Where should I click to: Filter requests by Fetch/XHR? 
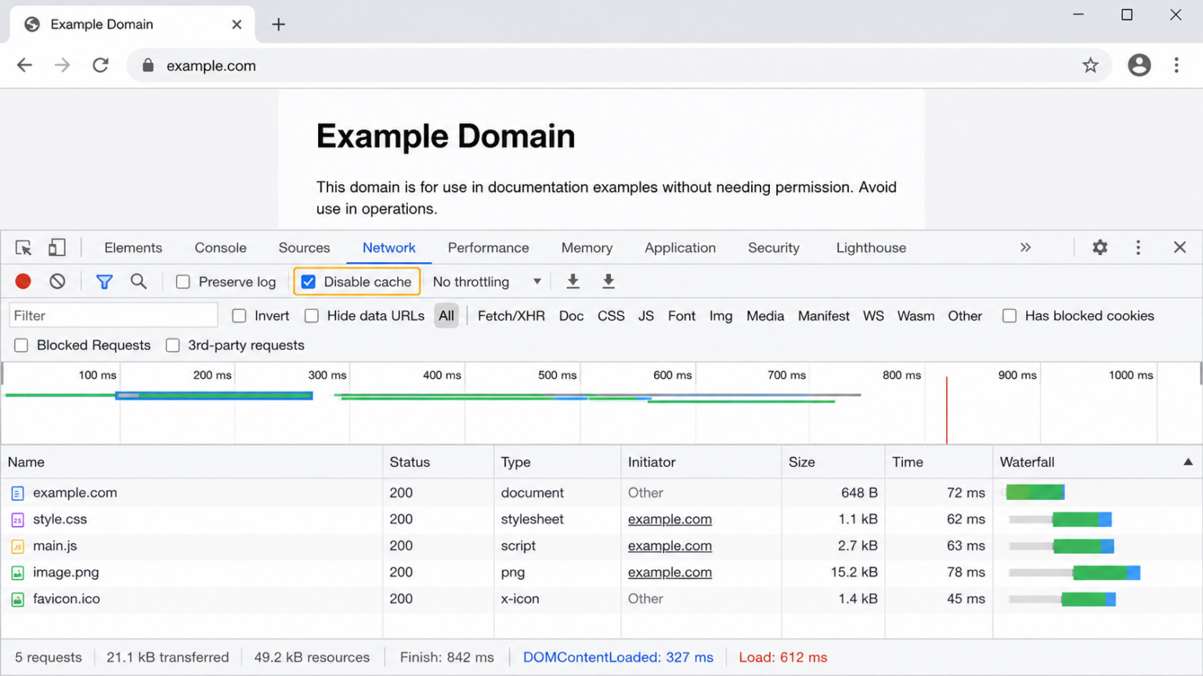[x=511, y=316]
